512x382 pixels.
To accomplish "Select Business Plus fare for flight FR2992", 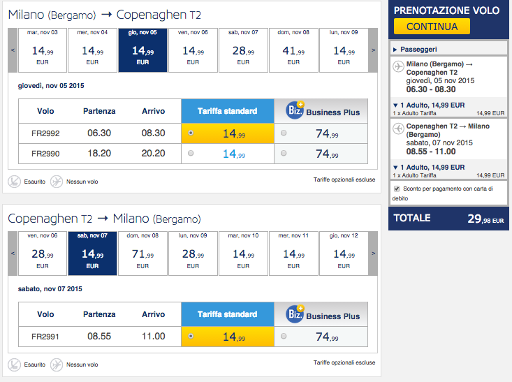I will click(284, 133).
